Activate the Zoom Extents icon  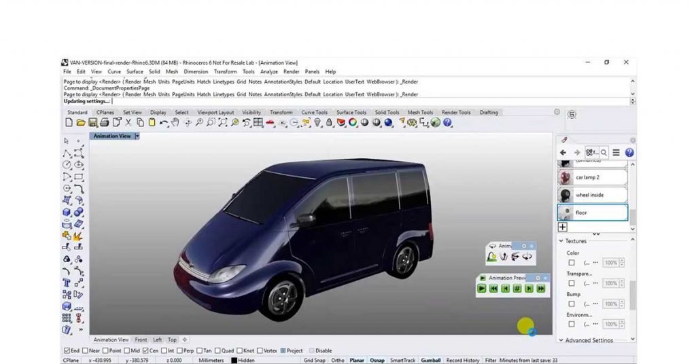point(223,122)
